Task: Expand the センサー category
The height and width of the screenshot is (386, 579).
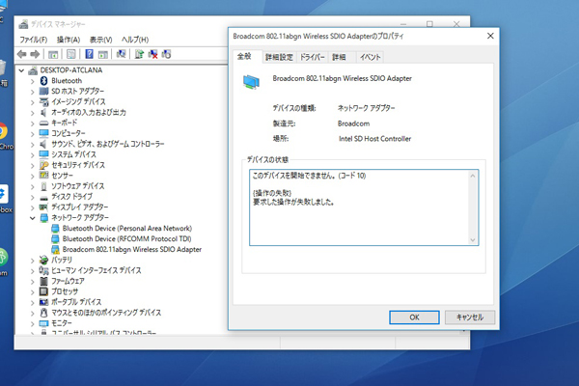Action: point(33,176)
